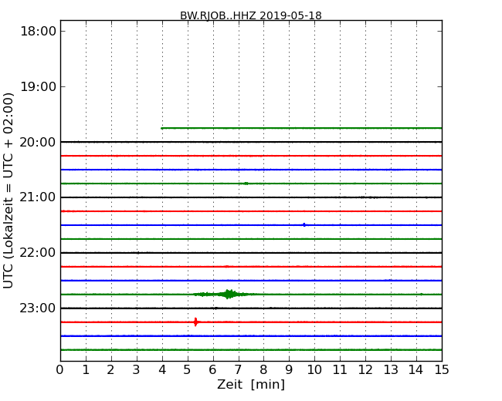
Task: Click the y-axis label UTC (Lokalzeit = UTC + 02:00)
Action: 8,190
